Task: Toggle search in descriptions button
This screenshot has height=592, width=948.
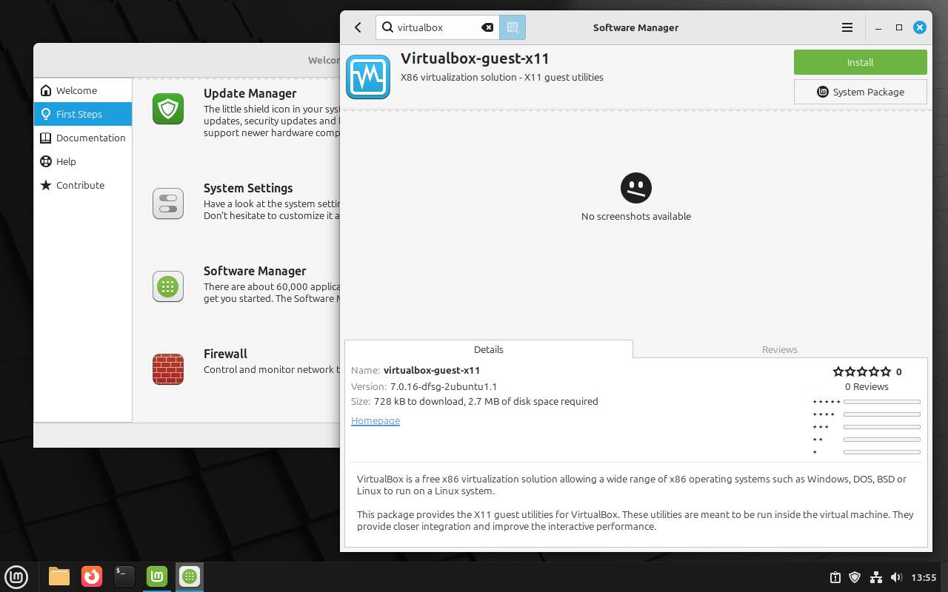Action: point(512,27)
